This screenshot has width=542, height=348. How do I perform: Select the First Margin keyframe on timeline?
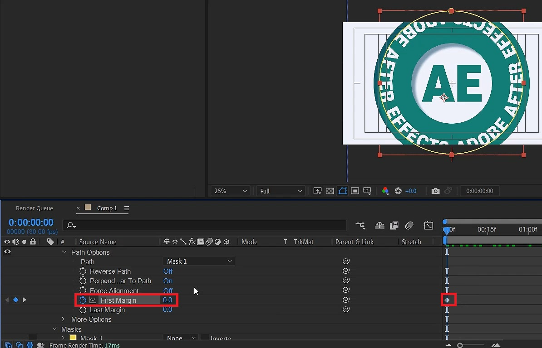point(447,300)
